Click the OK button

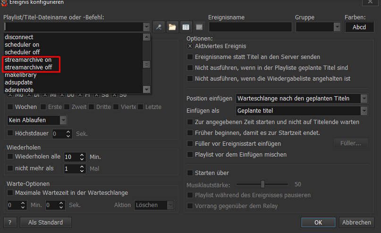coord(318,222)
